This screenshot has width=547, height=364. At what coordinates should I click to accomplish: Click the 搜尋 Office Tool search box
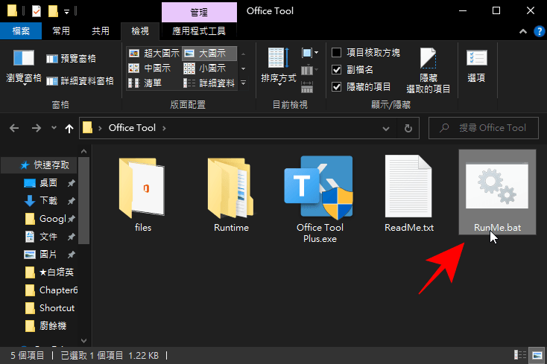484,128
